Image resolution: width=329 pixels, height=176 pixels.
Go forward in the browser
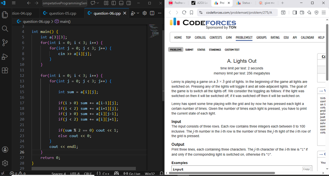177,13
